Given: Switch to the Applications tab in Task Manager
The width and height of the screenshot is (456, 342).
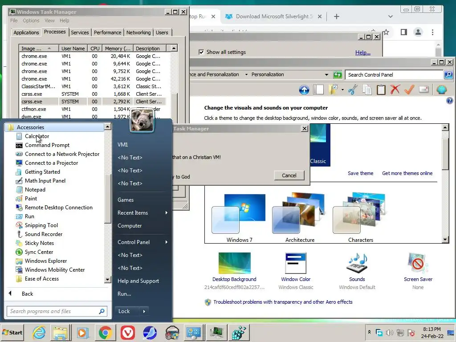Looking at the screenshot, I should click(x=26, y=32).
